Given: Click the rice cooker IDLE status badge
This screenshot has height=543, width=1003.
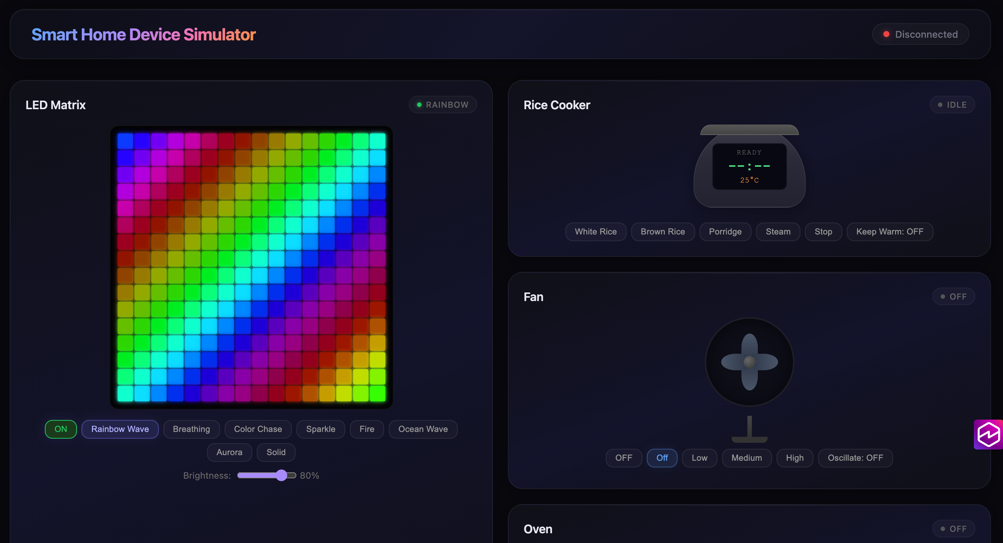Looking at the screenshot, I should click(953, 104).
